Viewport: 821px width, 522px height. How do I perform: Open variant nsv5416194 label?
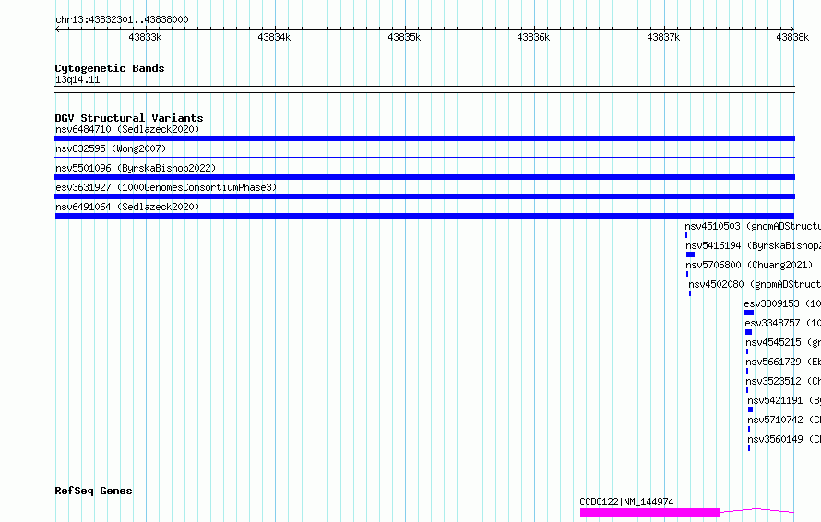coord(753,245)
